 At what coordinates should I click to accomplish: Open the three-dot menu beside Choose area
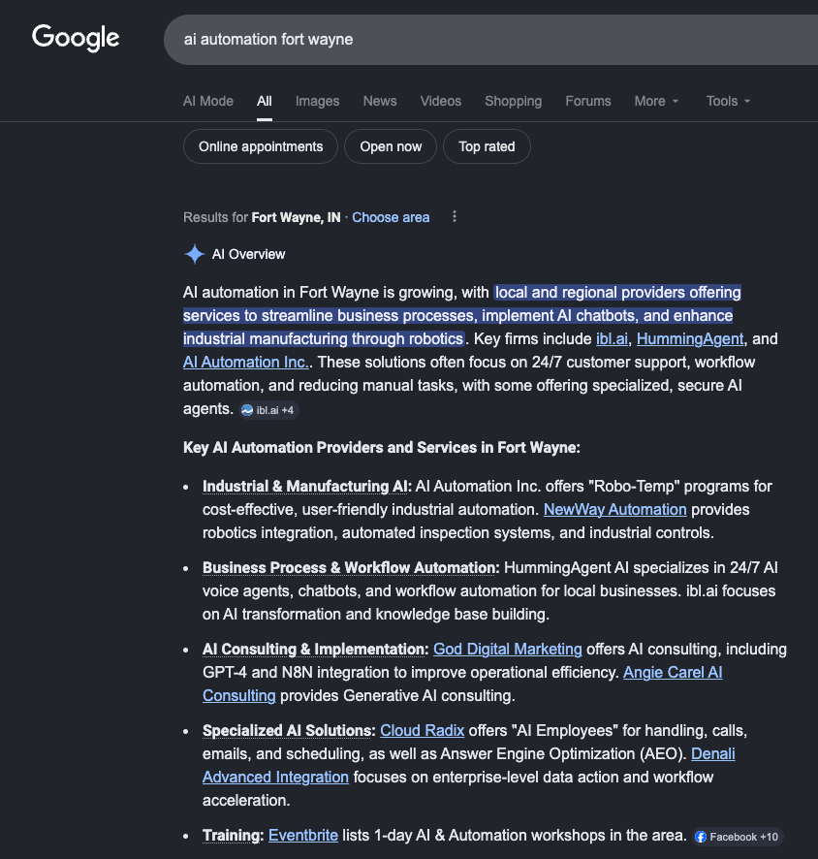point(454,217)
